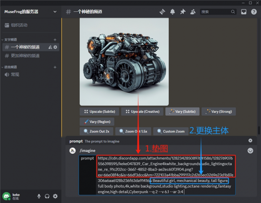Click the Upscale (Subtle) button
Image resolution: width=261 pixels, height=203 pixels.
pyautogui.click(x=99, y=111)
